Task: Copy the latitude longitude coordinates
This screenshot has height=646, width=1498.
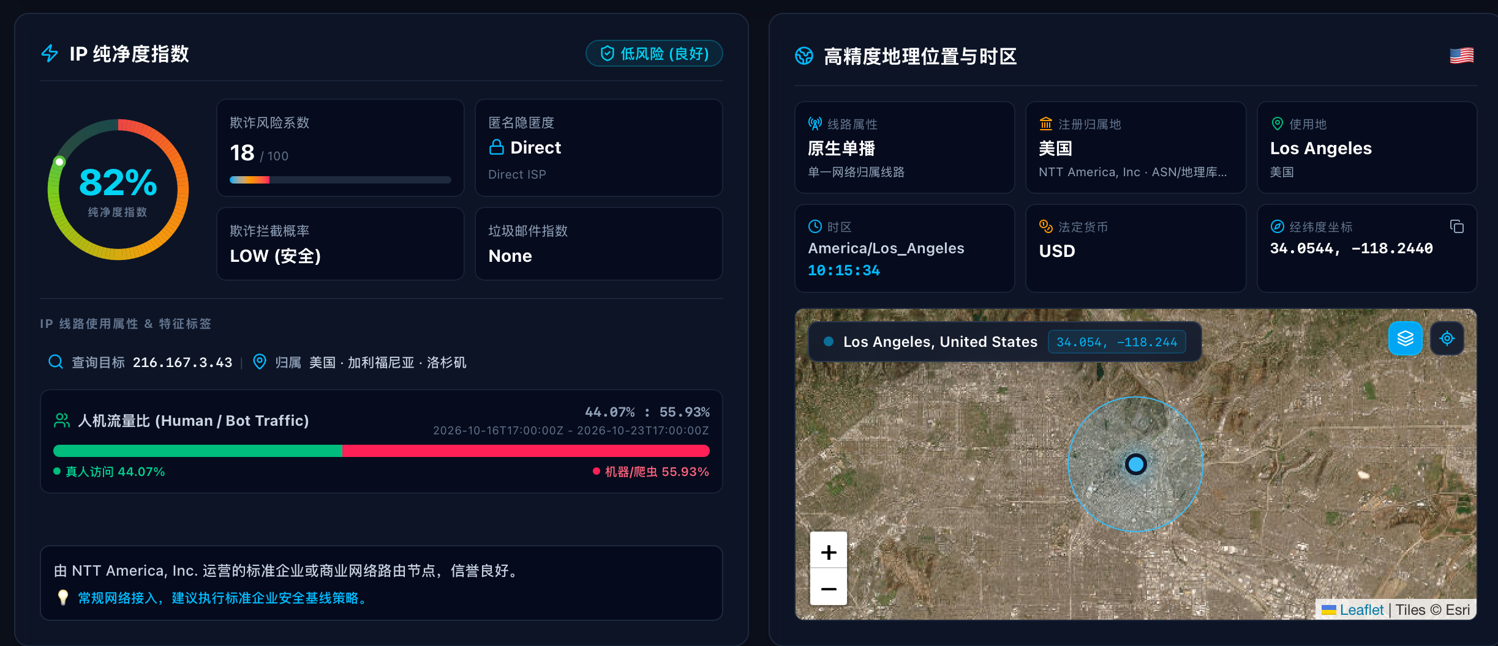Action: coord(1457,226)
